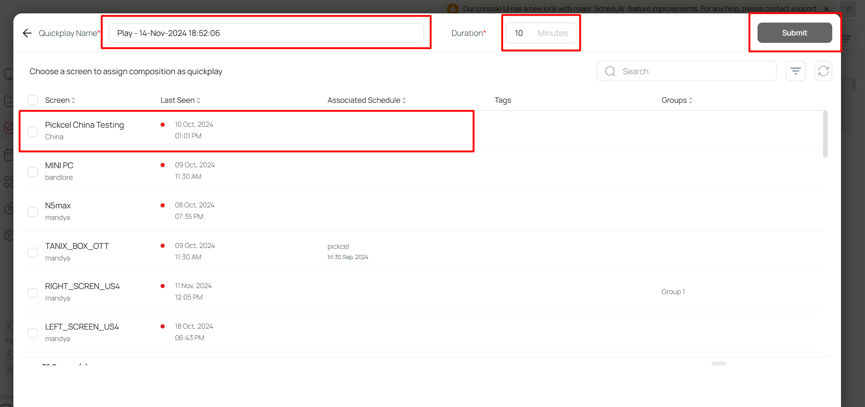
Task: Open the filter icon next to Search
Action: pos(795,71)
